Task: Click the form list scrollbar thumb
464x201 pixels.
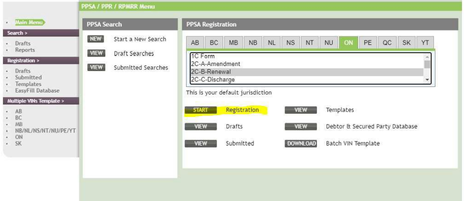Action: coord(427,64)
